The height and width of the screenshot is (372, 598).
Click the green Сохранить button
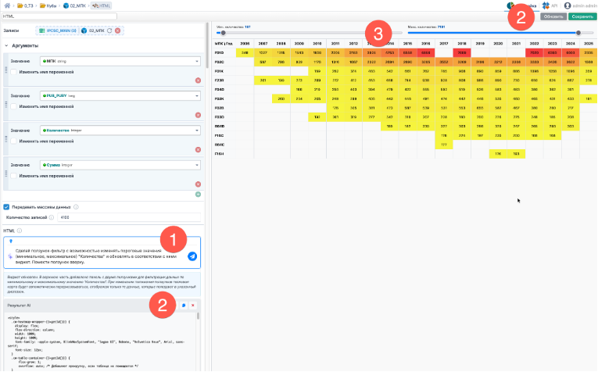pyautogui.click(x=581, y=16)
